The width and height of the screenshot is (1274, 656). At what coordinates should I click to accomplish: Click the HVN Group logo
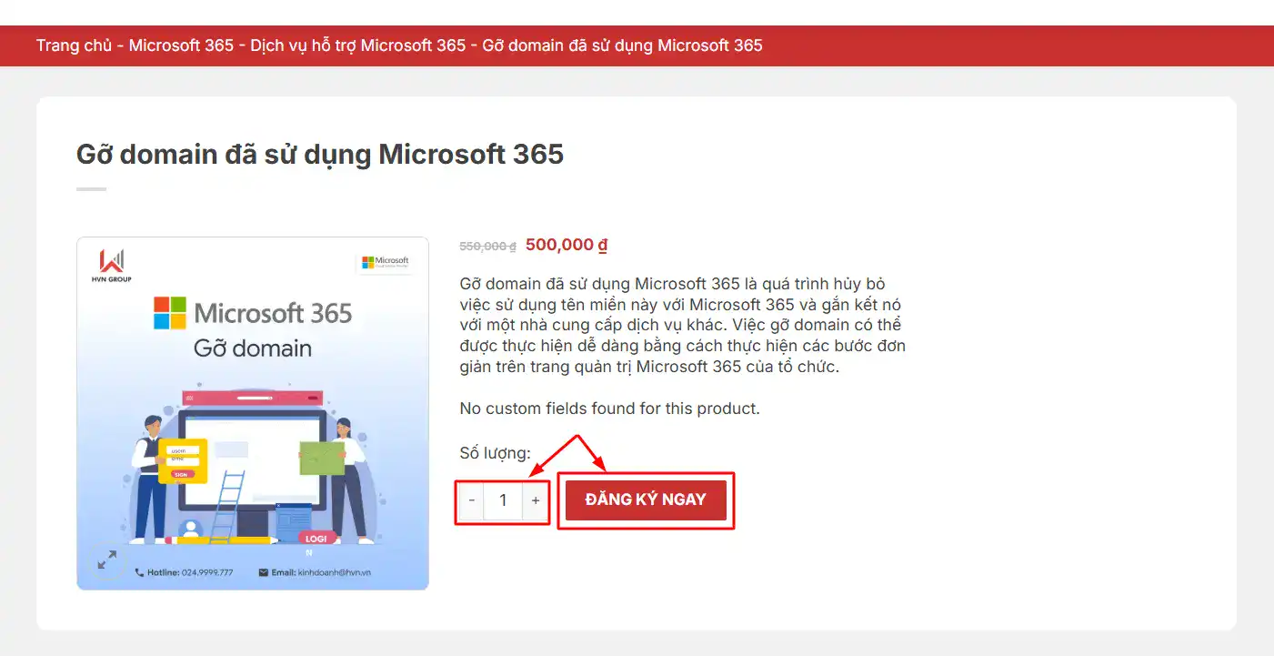(111, 265)
